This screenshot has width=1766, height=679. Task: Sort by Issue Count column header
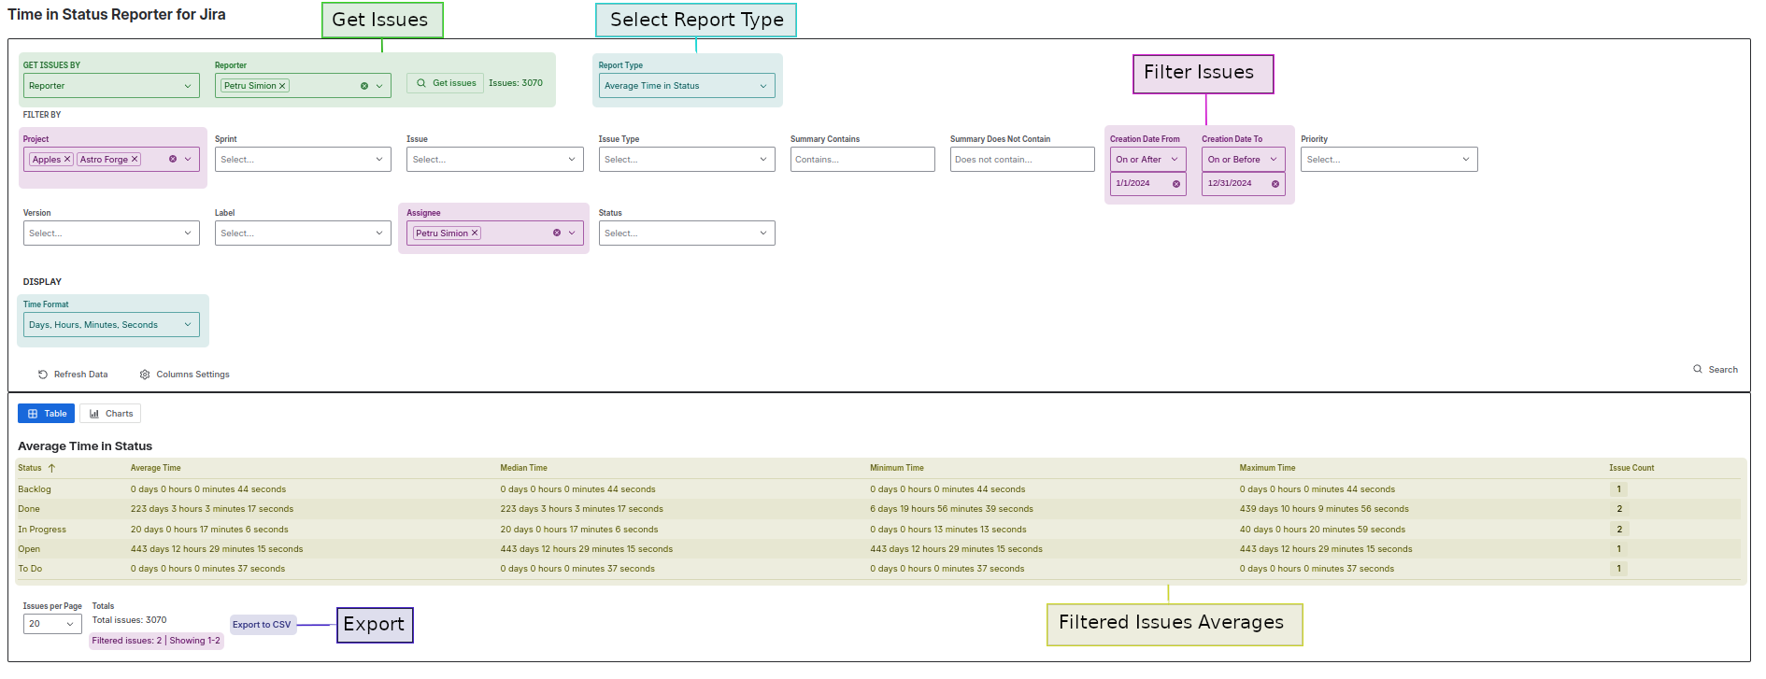[1631, 468]
